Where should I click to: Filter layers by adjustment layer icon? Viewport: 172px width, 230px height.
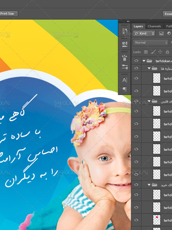169,34
